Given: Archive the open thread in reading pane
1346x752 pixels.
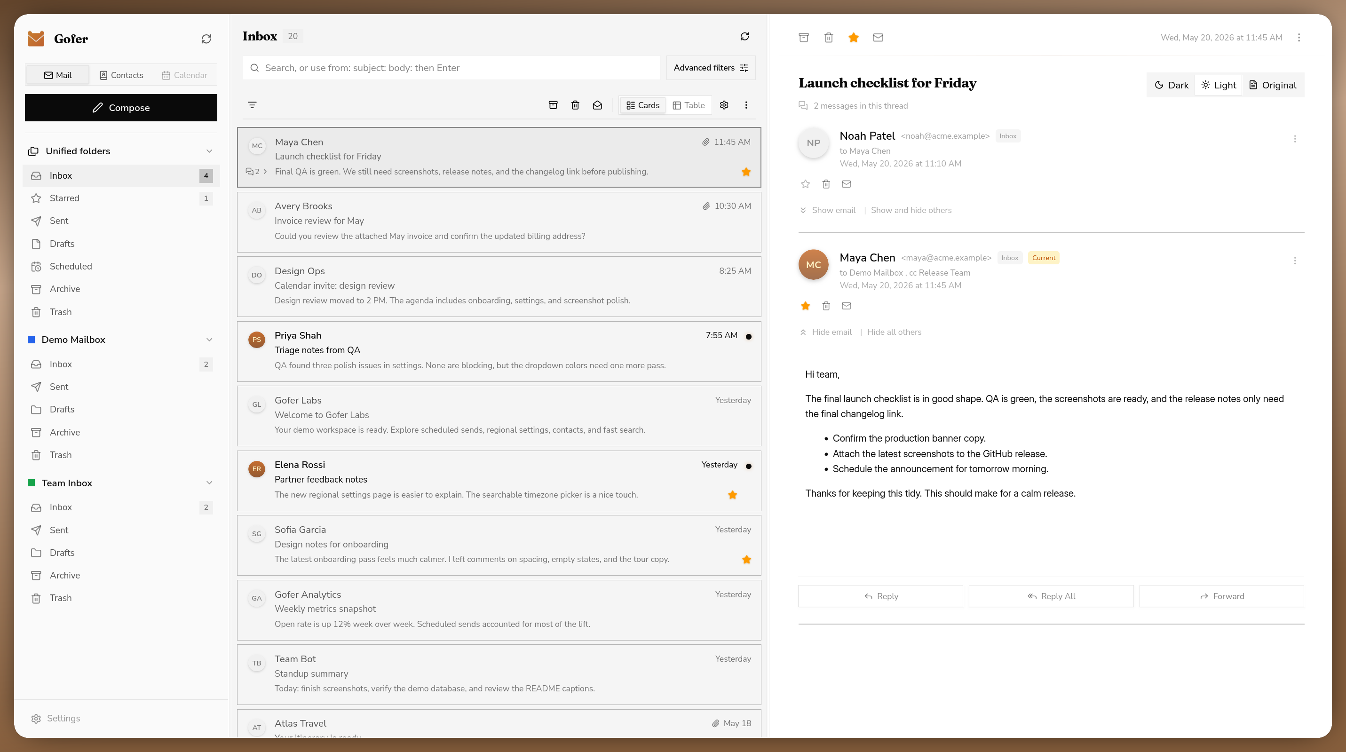Looking at the screenshot, I should (x=804, y=38).
